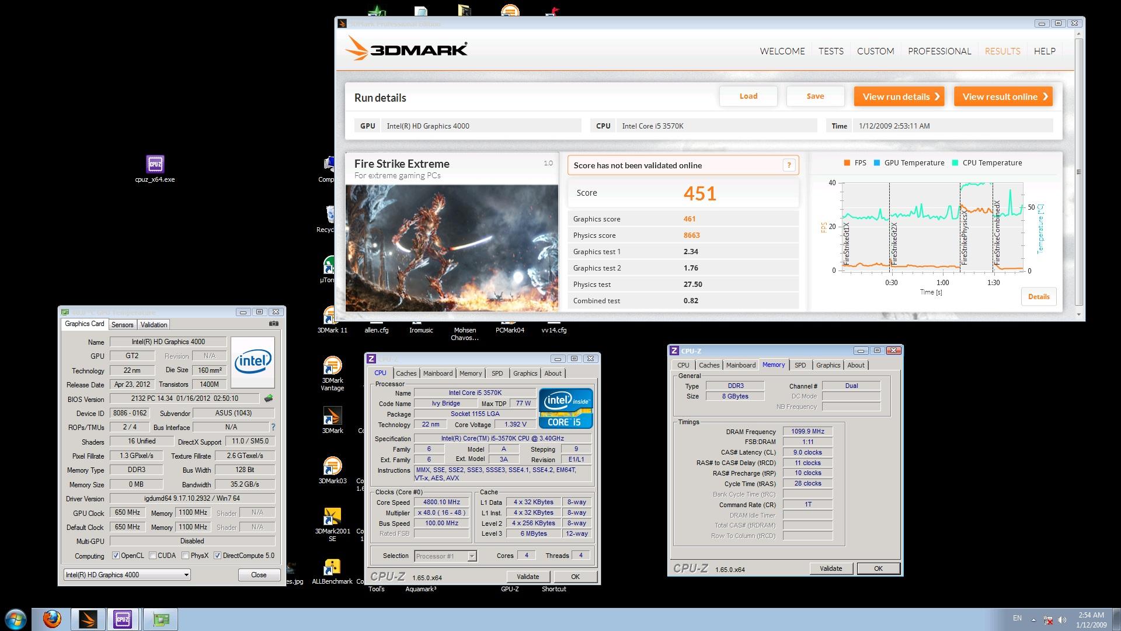Open 3DMark RESULTS tab
The width and height of the screenshot is (1121, 631).
pos(1002,51)
